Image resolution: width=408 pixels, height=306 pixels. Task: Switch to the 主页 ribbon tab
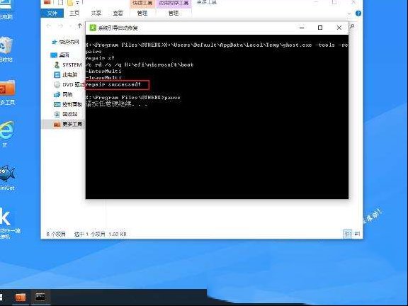point(74,13)
